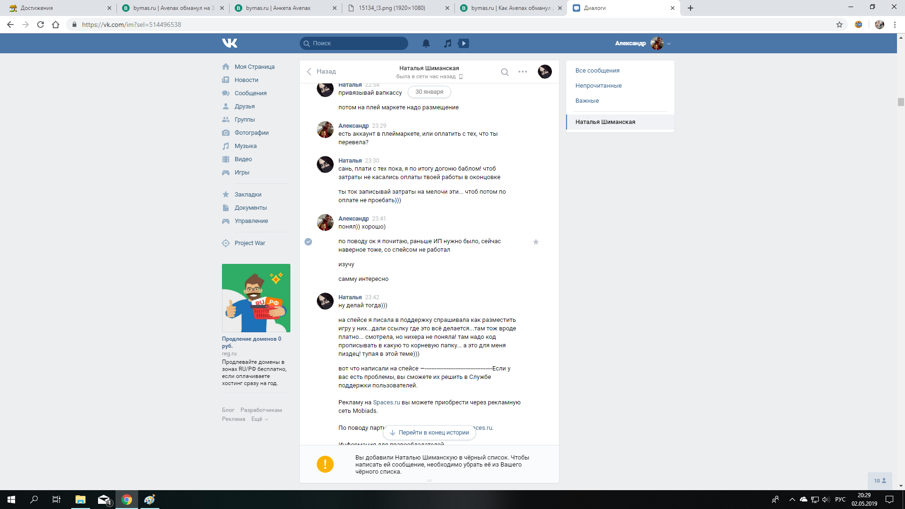The height and width of the screenshot is (509, 905).
Task: Switch to Непрочитанные messages filter
Action: [598, 86]
